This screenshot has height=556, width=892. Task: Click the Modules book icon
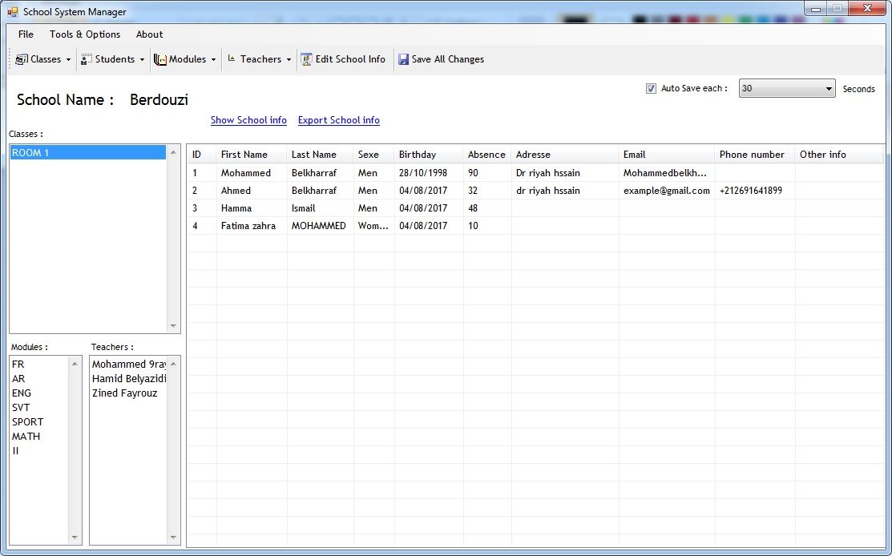coord(160,59)
